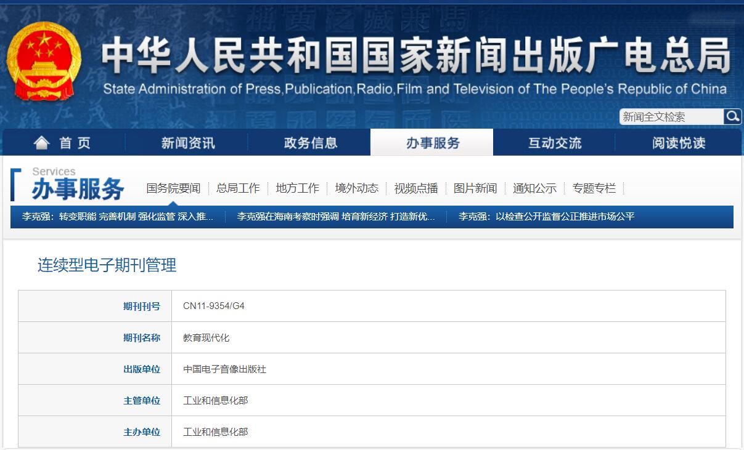The height and width of the screenshot is (450, 744).
Task: Select the 地方工作 submenu link
Action: click(298, 188)
